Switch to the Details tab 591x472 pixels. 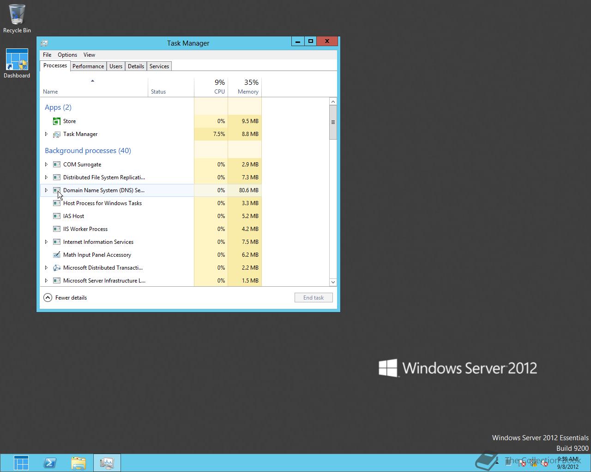tap(136, 66)
